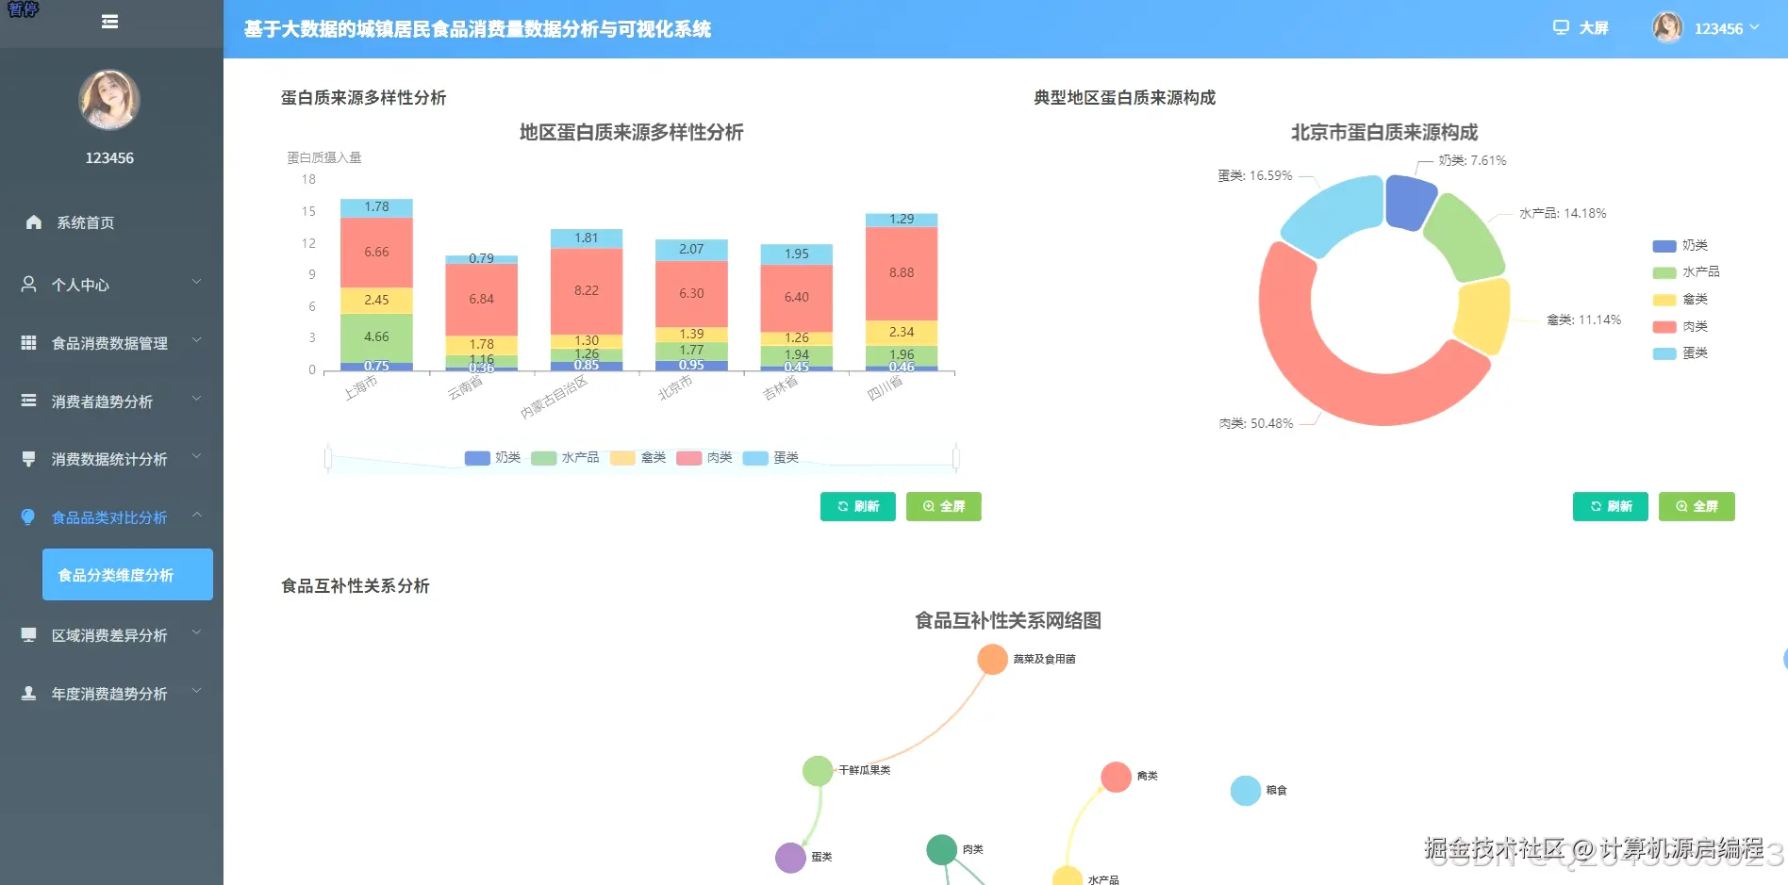Click 刷新 below the protein sources bar chart

point(856,506)
